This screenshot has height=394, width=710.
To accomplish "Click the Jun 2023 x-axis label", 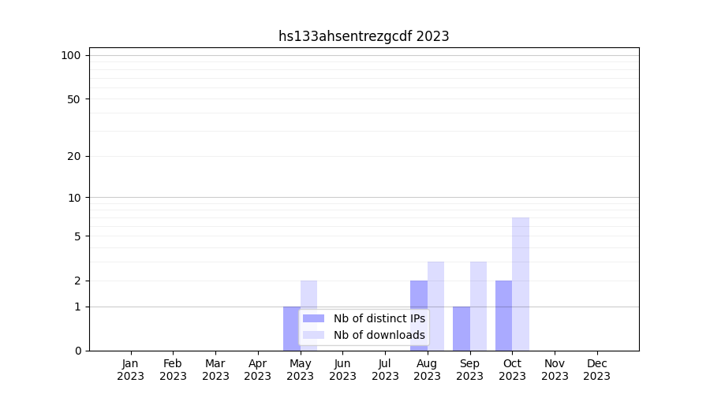I will tap(342, 370).
